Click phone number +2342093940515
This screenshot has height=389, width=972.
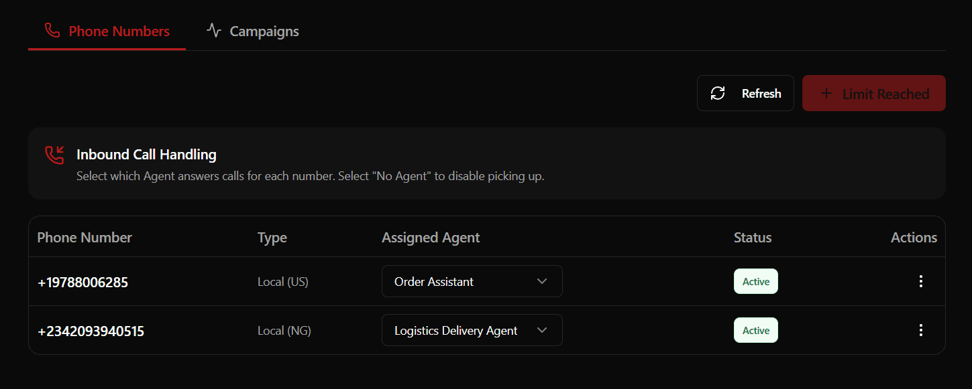(x=91, y=331)
